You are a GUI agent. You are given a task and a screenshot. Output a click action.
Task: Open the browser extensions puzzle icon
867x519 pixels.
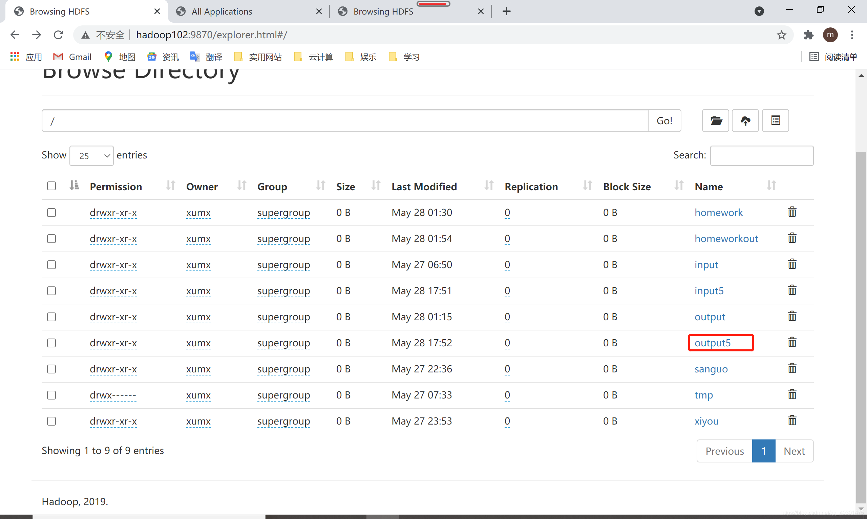808,35
